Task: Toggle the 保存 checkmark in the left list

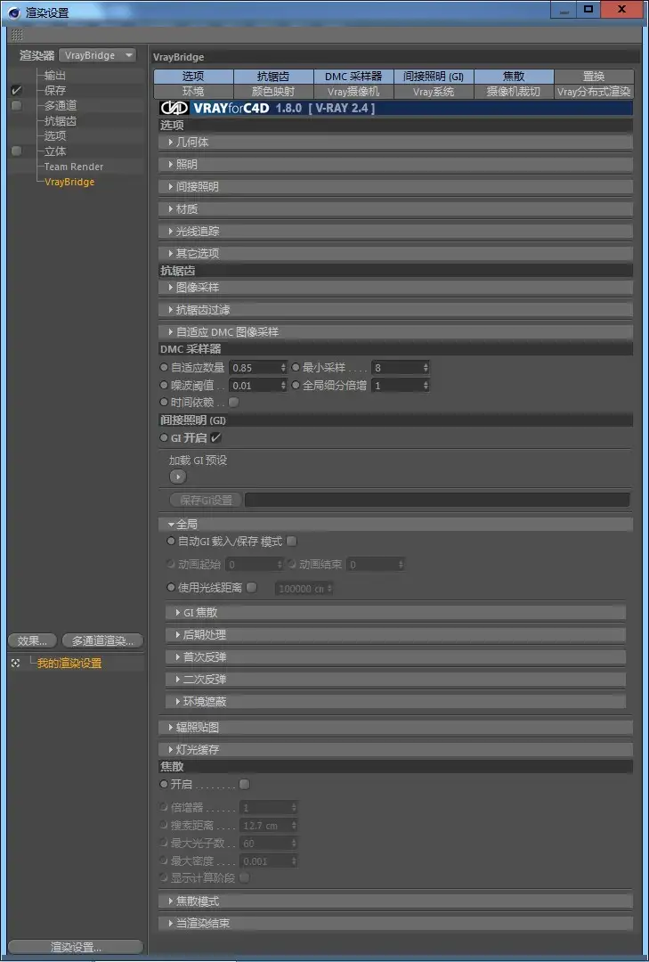Action: pyautogui.click(x=17, y=90)
